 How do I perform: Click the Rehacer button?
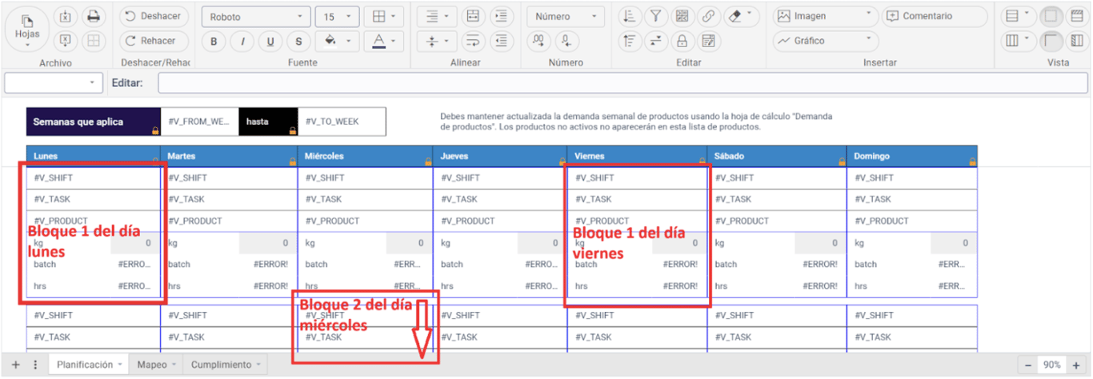(x=154, y=41)
